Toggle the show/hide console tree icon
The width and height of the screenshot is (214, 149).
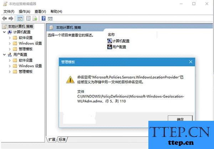(20, 19)
